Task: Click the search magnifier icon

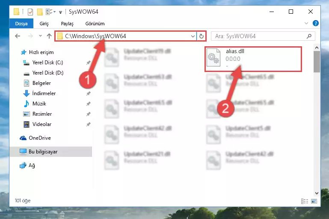Action: [x=309, y=36]
